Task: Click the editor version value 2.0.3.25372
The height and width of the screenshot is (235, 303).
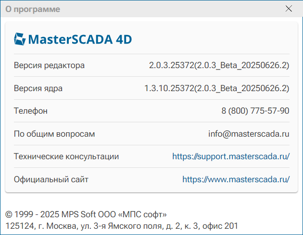Action: [219, 66]
